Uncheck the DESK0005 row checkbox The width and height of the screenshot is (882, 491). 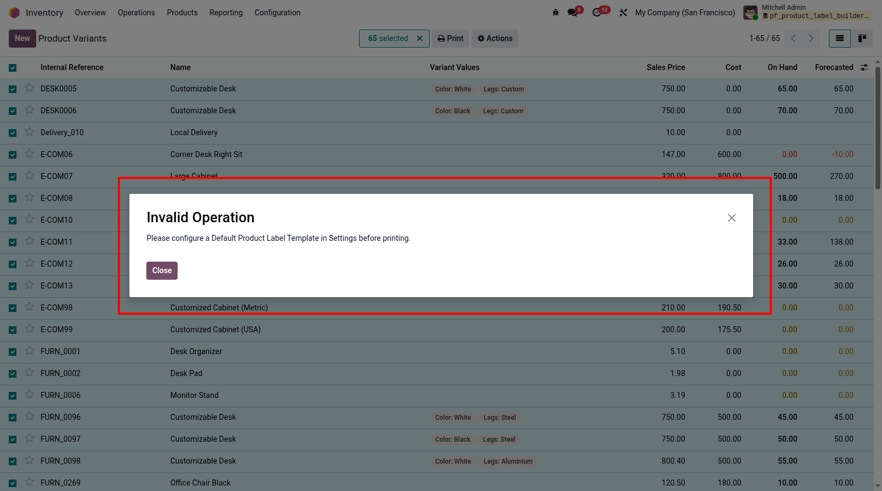tap(13, 89)
